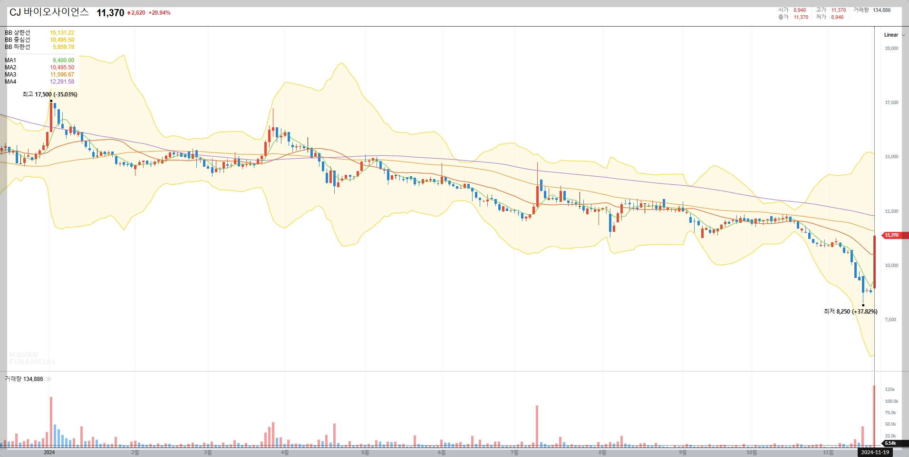Image resolution: width=909 pixels, height=457 pixels.
Task: Click the tall July volume spike bar
Action: click(x=537, y=426)
